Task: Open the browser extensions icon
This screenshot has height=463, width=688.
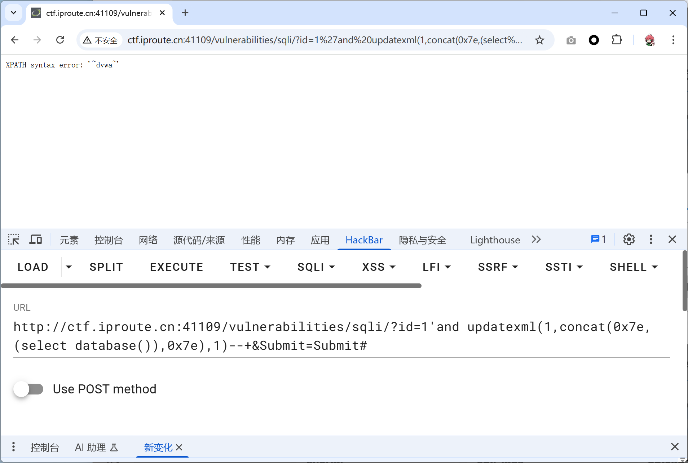Action: pos(617,40)
